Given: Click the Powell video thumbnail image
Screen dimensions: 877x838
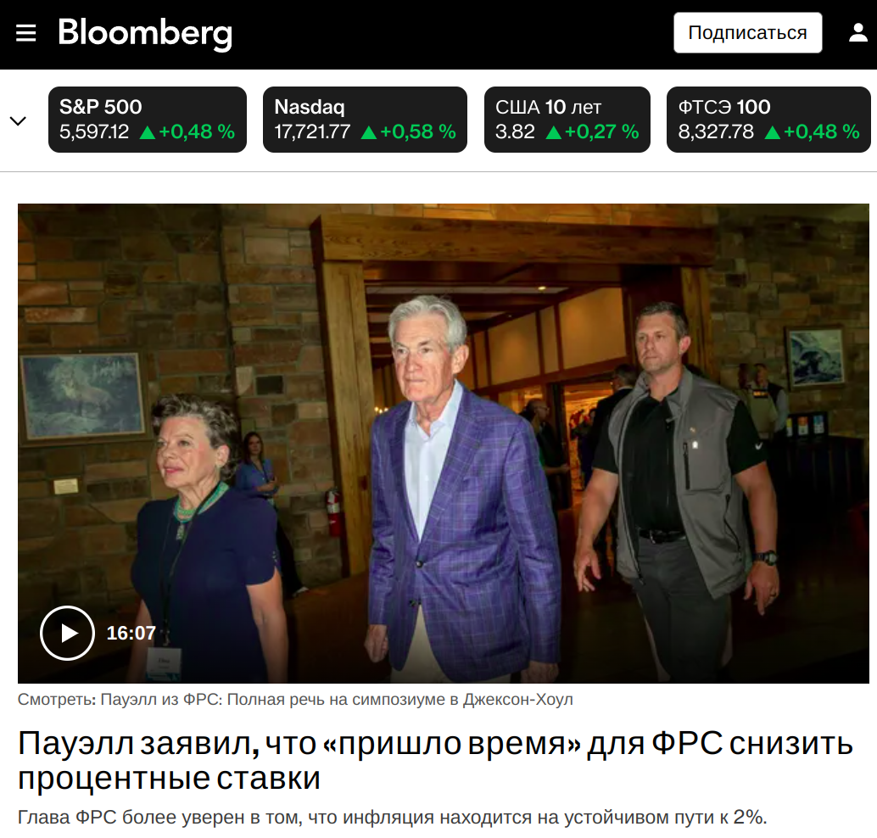Looking at the screenshot, I should click(x=444, y=444).
